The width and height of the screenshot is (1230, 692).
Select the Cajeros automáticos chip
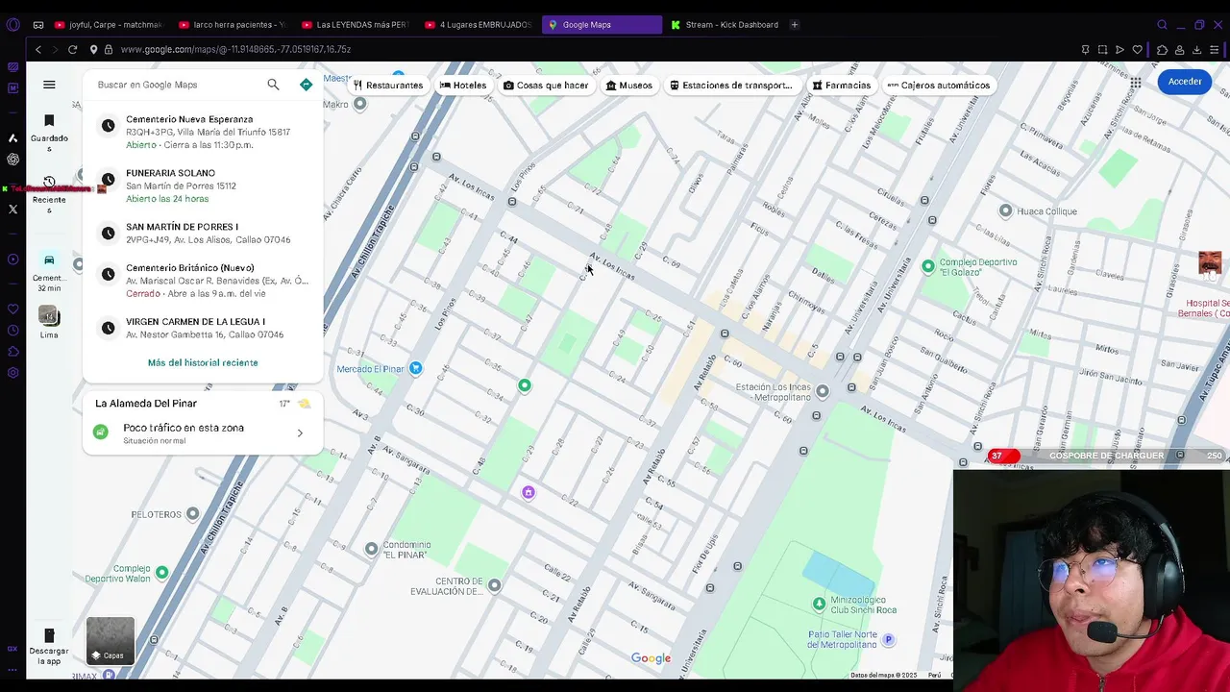click(x=939, y=85)
